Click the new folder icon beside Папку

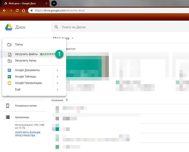point(9,45)
